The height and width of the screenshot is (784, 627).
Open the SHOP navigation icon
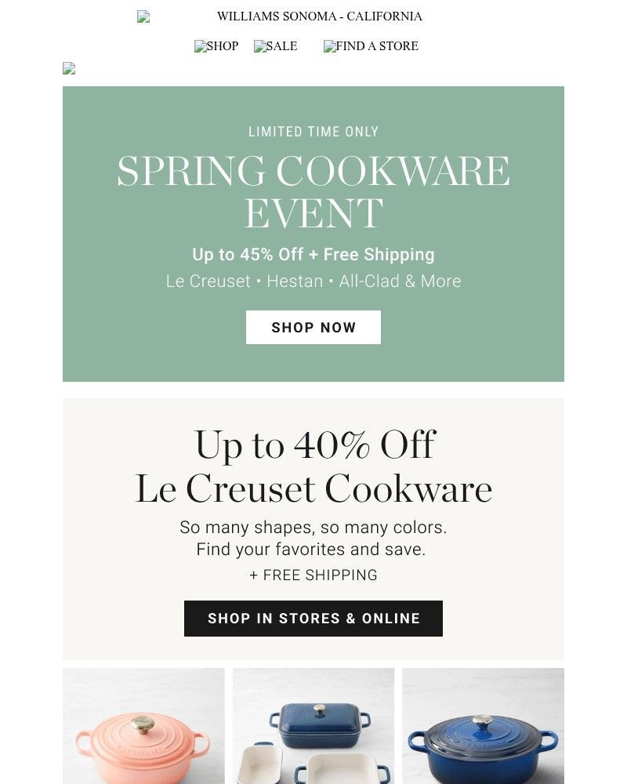[x=216, y=46]
